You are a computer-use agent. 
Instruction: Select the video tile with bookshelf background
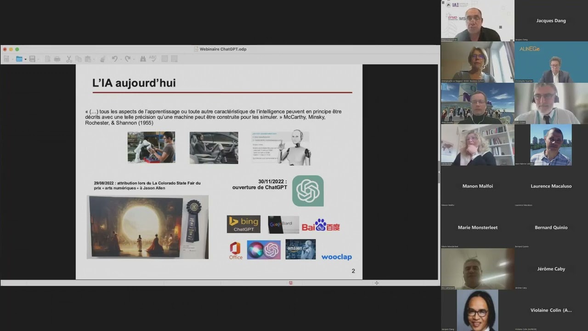coord(478,145)
